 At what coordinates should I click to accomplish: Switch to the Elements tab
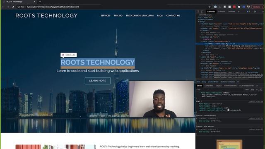click(x=211, y=12)
